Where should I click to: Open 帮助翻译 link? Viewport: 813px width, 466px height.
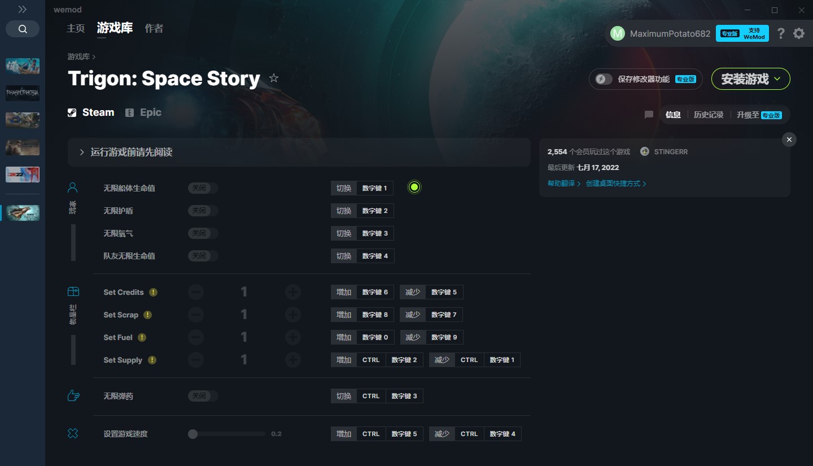[x=563, y=184]
